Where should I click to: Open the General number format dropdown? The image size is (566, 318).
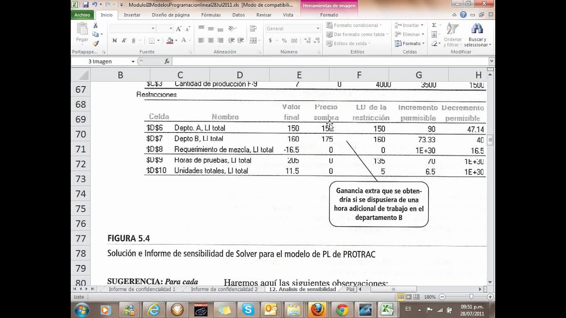coord(317,29)
